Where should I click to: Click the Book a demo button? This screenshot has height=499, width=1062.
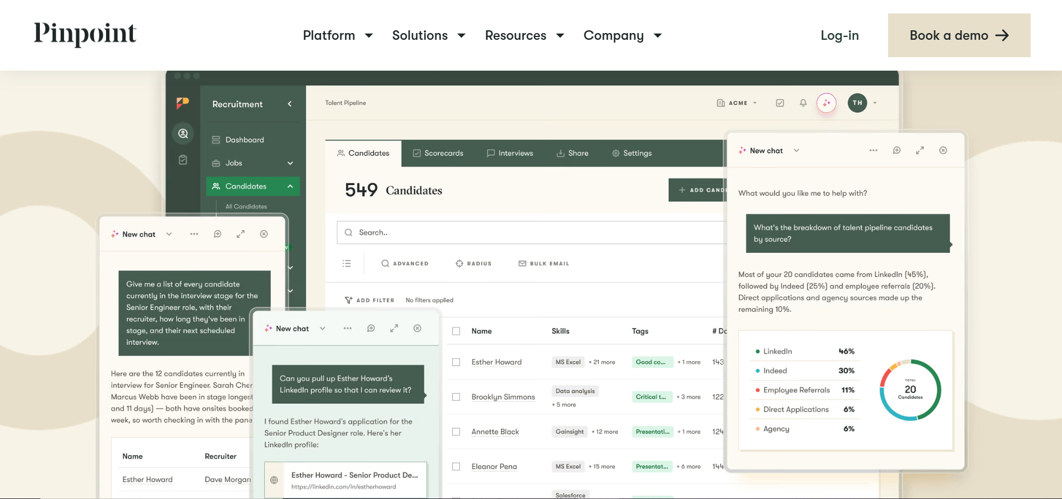(x=959, y=35)
